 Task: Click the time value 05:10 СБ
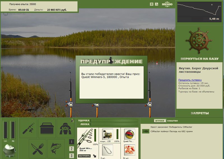(x=24, y=10)
